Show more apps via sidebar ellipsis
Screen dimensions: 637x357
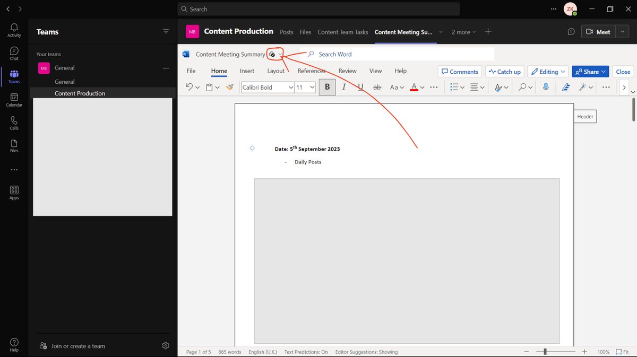point(14,170)
